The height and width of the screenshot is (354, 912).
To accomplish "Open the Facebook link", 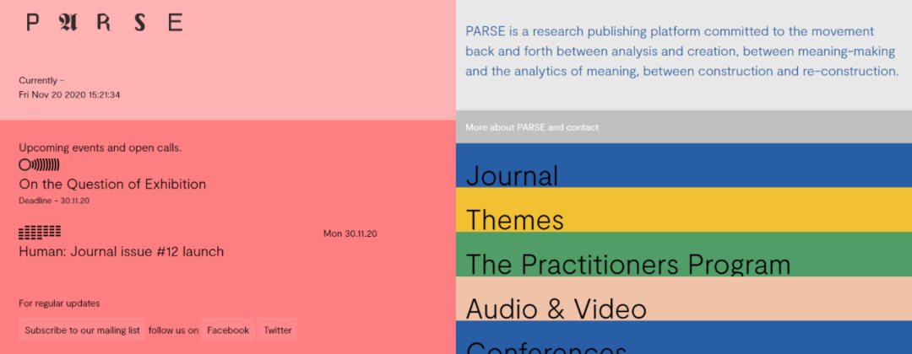I will [228, 330].
